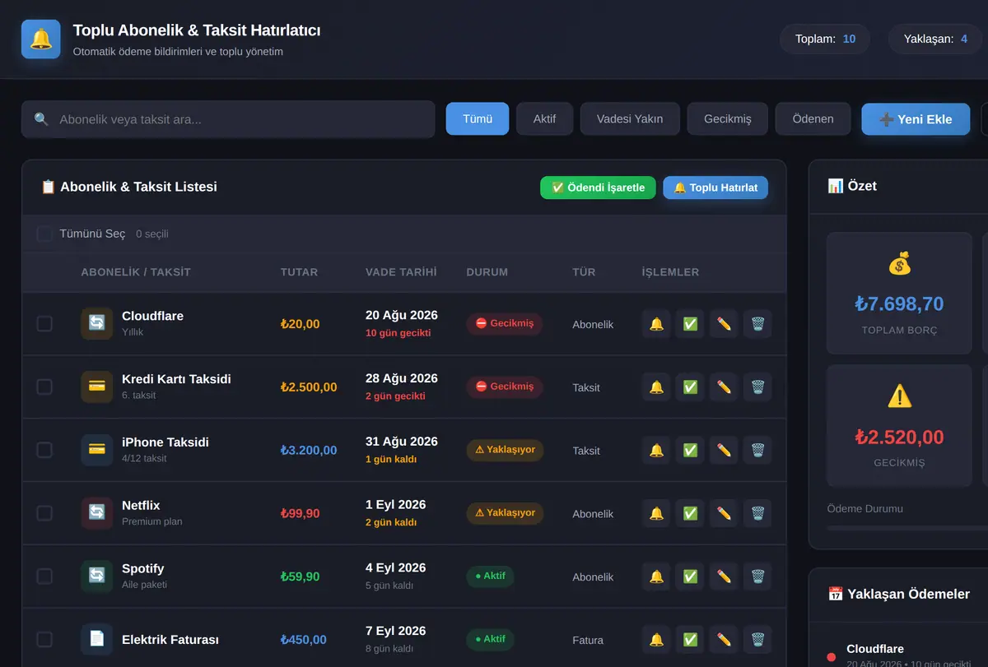The width and height of the screenshot is (988, 667).
Task: Delete iPhone Taksidi with trash icon
Action: coord(757,450)
